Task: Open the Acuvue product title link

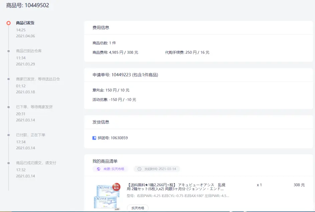Action: tap(176, 187)
